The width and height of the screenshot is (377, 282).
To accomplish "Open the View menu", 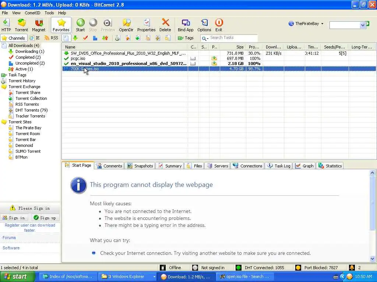I will pos(16,13).
